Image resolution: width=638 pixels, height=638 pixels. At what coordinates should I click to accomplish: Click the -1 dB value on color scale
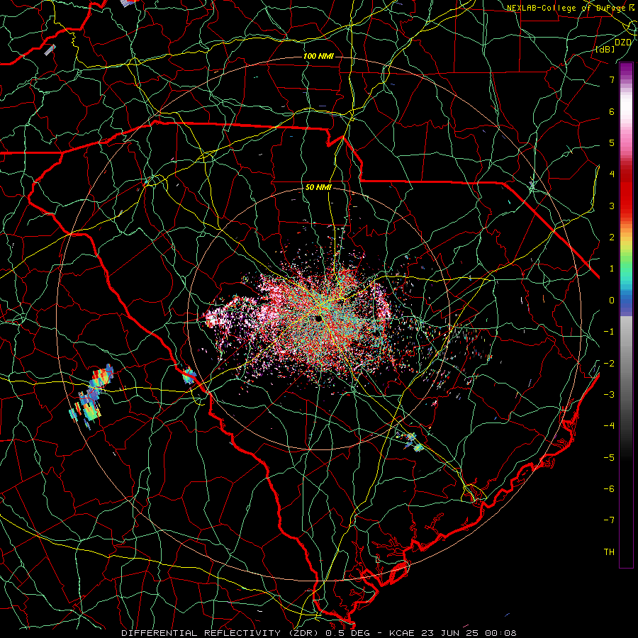[x=609, y=332]
